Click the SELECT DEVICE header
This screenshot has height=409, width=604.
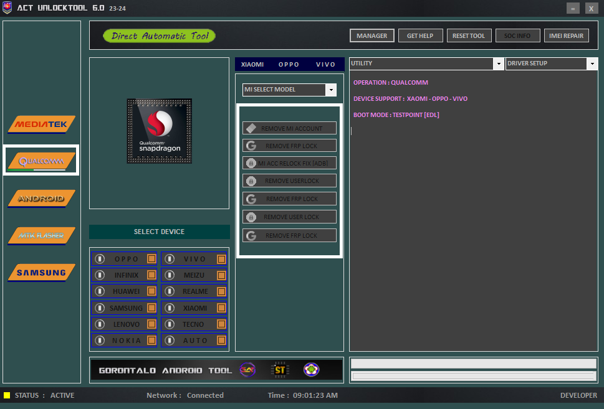[x=160, y=232]
